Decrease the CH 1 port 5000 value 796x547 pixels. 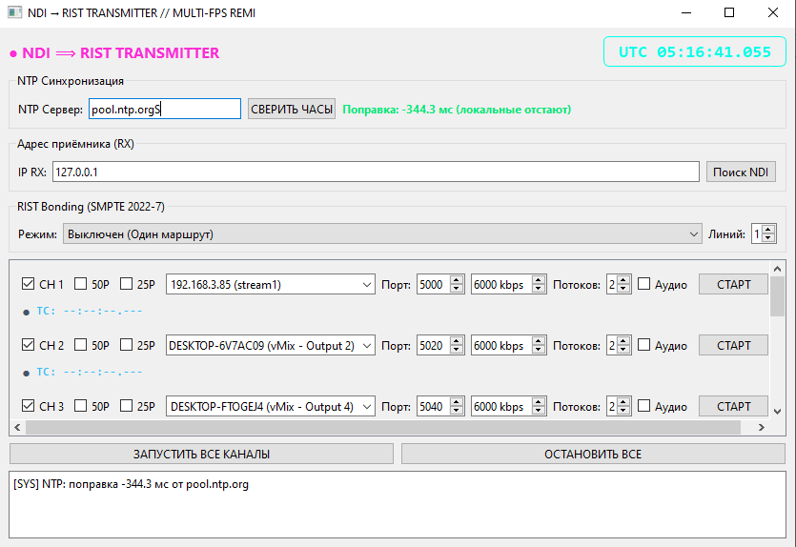pos(457,290)
